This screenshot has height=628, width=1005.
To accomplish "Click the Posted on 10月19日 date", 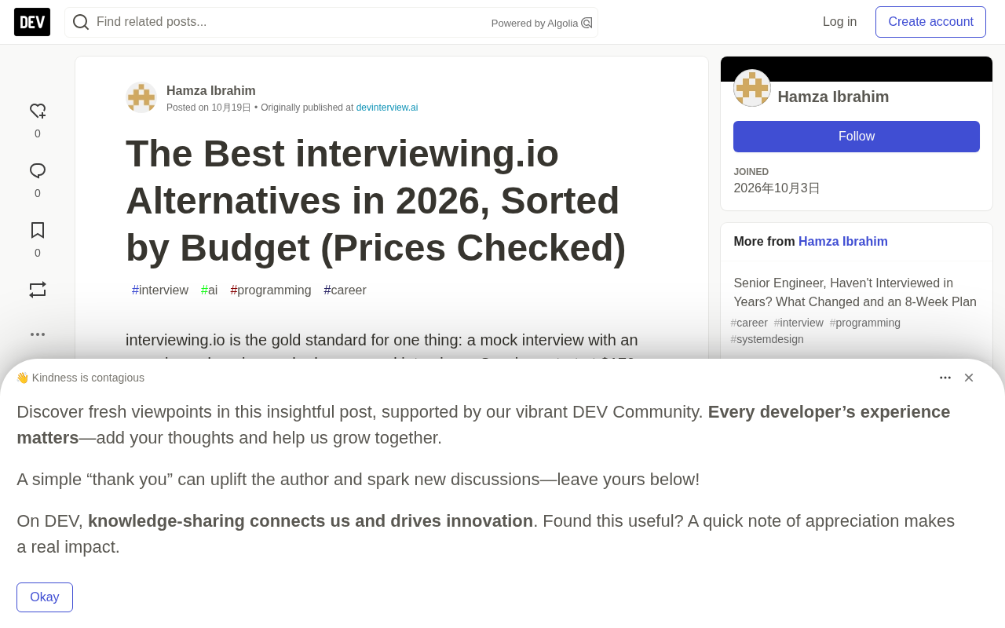I will tap(209, 108).
